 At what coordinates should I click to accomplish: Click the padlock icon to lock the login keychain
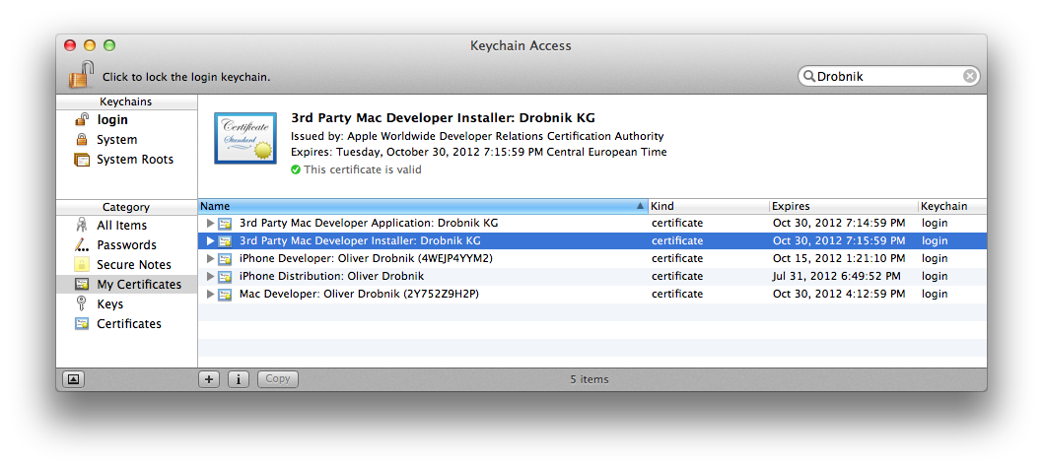[81, 75]
